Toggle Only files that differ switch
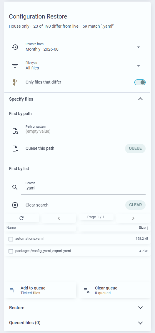 coord(140,82)
